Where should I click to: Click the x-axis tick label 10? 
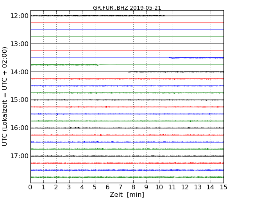pyautogui.click(x=159, y=187)
